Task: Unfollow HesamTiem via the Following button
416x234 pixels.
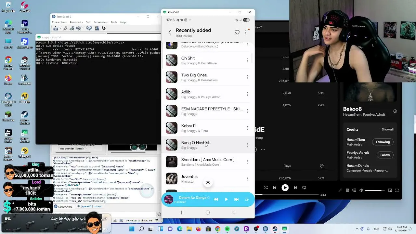Action: tap(383, 142)
